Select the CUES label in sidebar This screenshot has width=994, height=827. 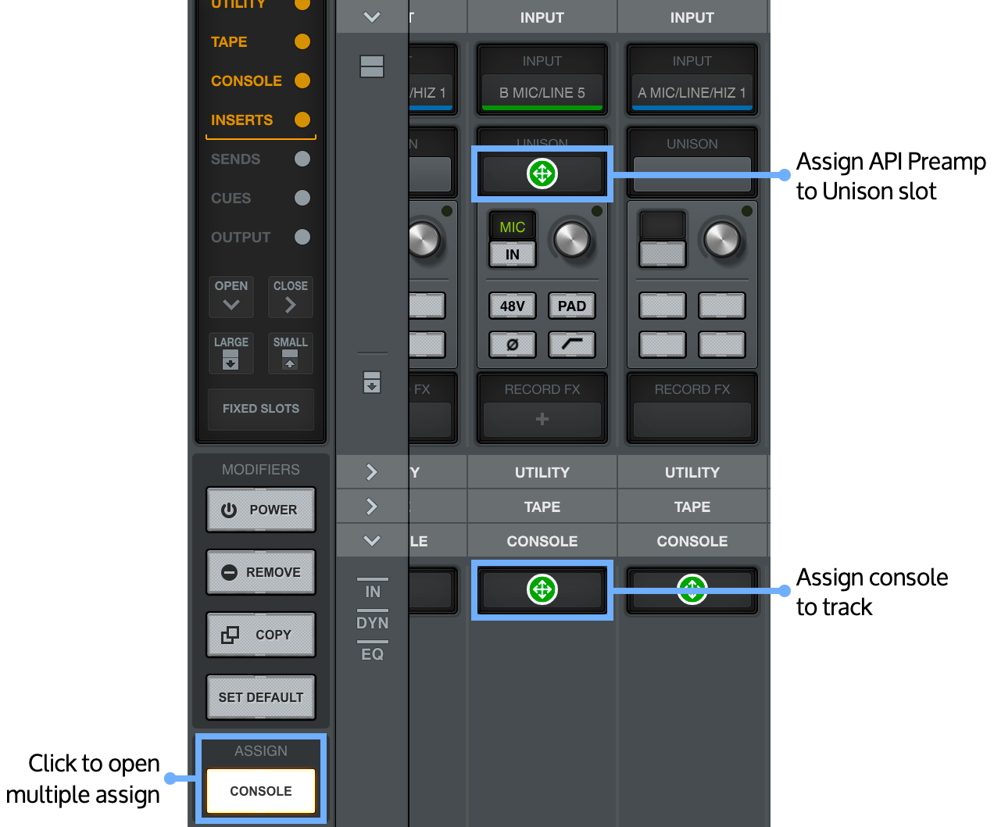(231, 198)
